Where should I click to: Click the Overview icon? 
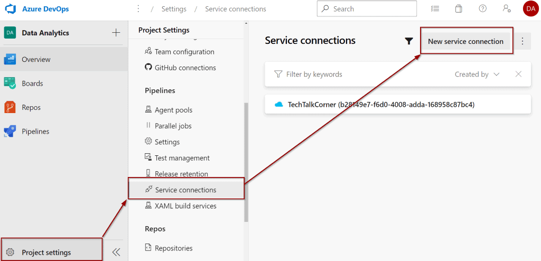click(10, 59)
